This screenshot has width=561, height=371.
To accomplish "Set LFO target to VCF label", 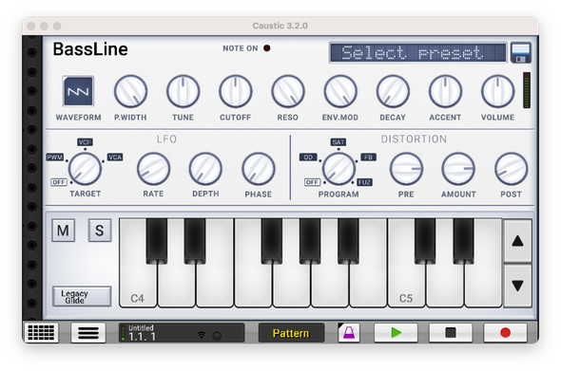I will 85,142.
